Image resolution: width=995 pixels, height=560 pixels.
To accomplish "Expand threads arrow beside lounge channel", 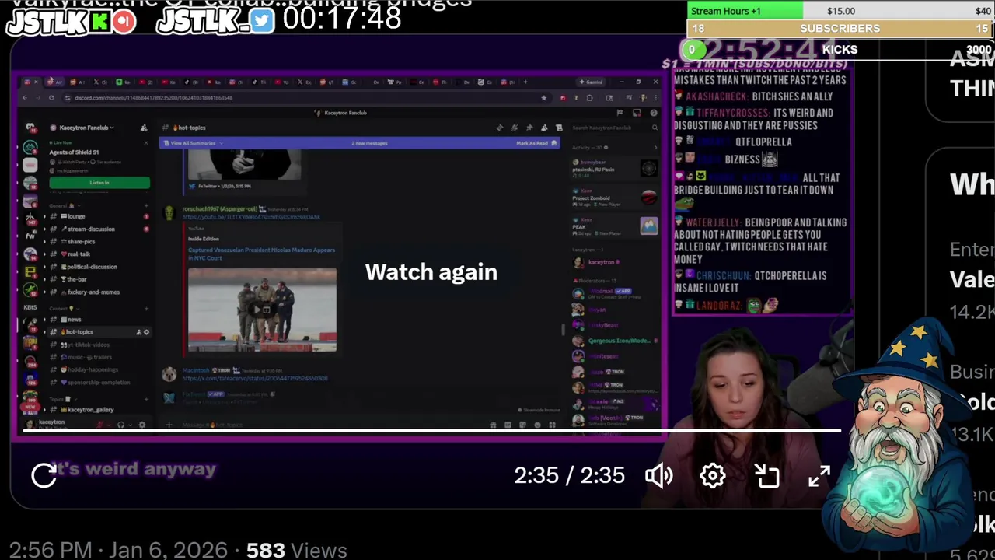I will click(x=45, y=216).
